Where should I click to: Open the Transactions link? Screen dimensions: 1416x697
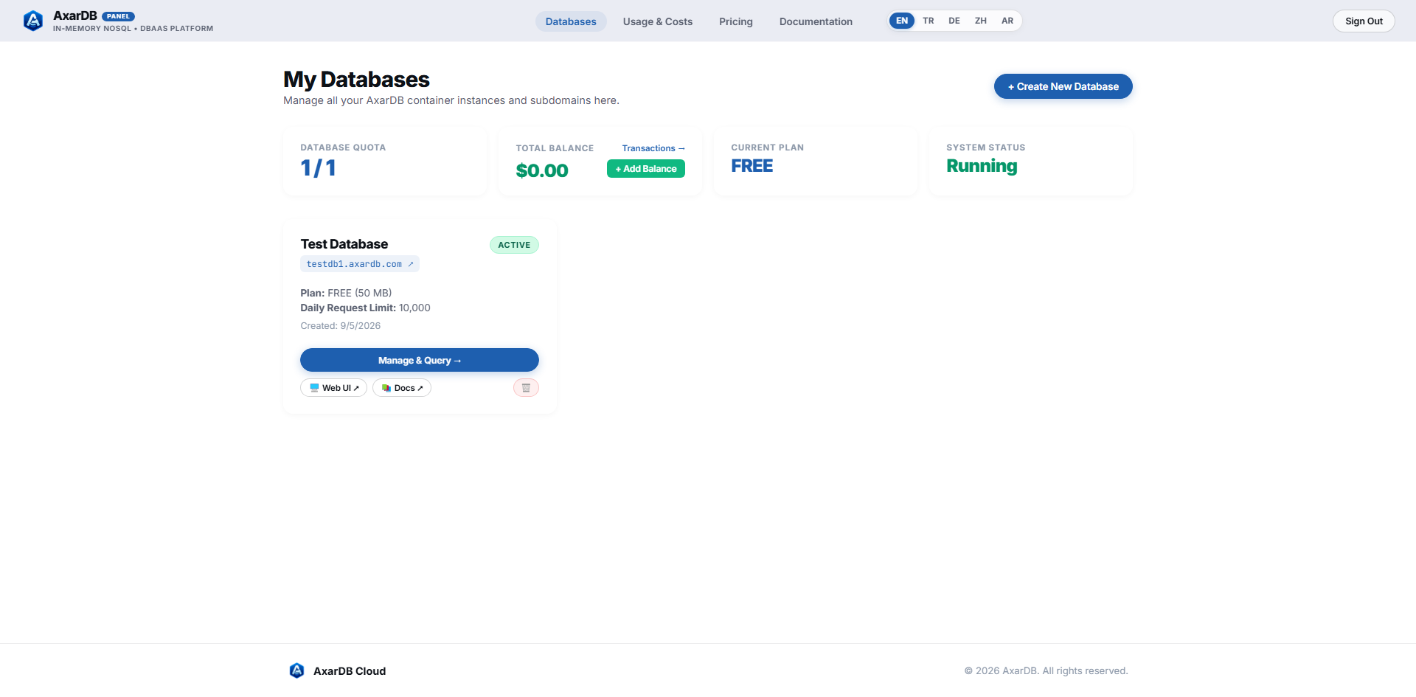pyautogui.click(x=653, y=148)
